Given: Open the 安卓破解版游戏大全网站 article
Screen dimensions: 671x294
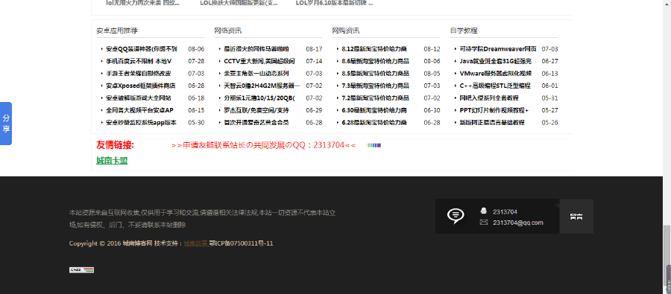Looking at the screenshot, I should tap(139, 98).
